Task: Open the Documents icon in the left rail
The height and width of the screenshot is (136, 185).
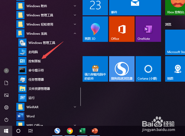Action: click(6, 83)
